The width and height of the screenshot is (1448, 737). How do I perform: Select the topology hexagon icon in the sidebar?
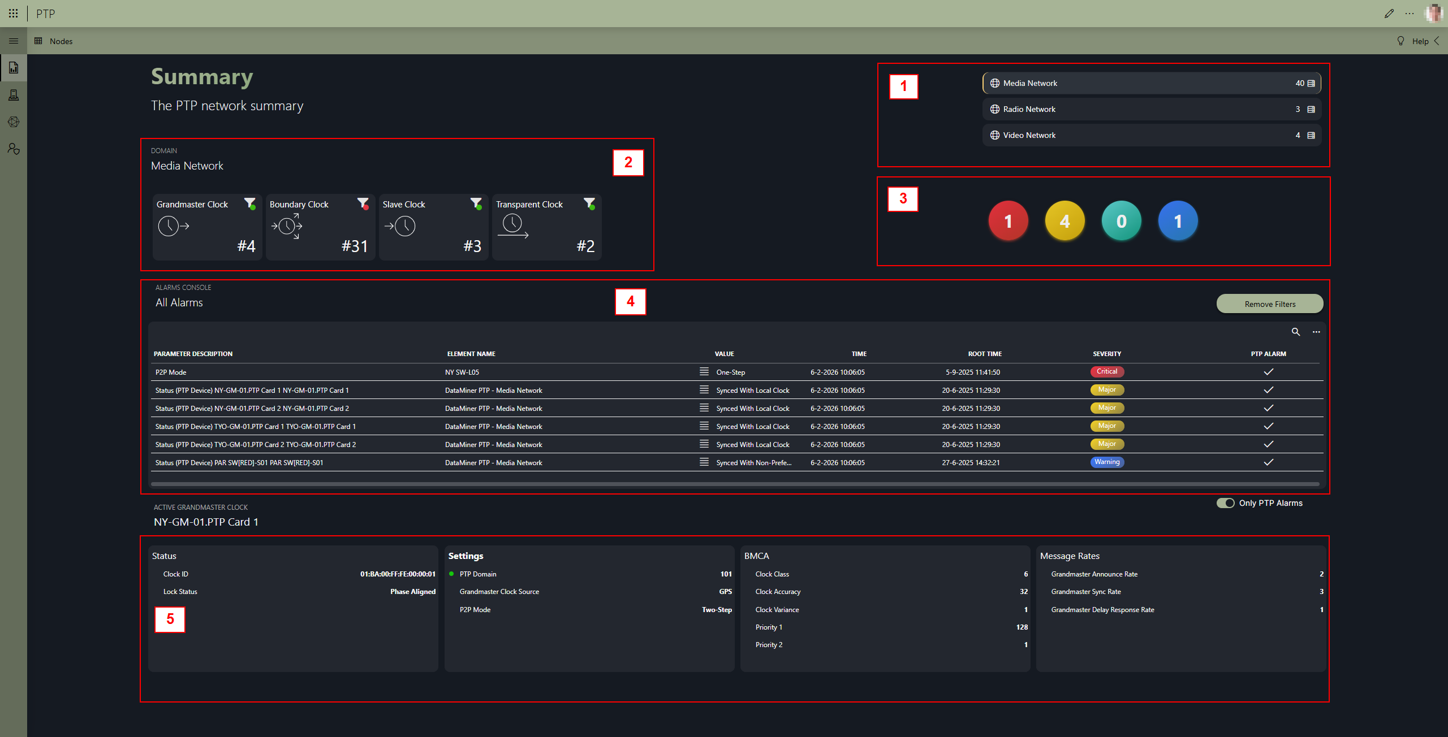pos(14,122)
